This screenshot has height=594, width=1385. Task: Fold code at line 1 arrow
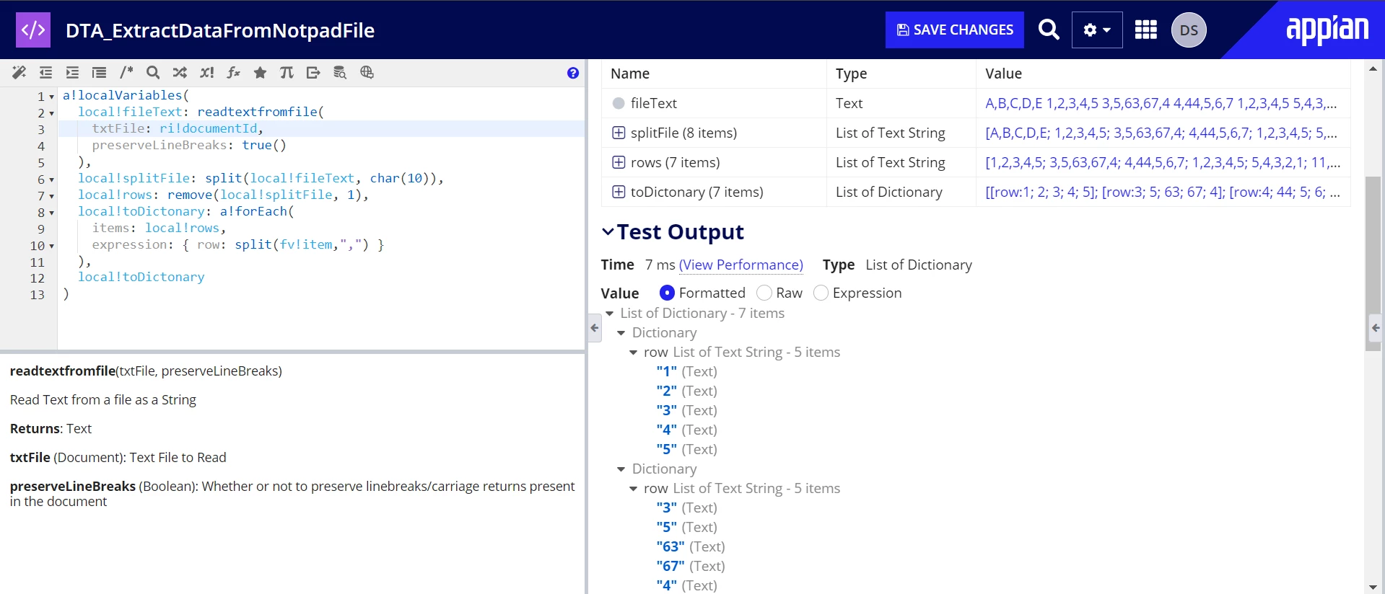pos(52,97)
